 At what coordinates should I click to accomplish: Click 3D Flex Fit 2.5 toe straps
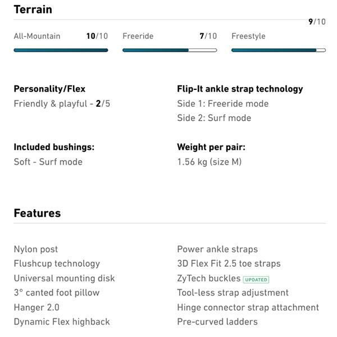pos(229,263)
